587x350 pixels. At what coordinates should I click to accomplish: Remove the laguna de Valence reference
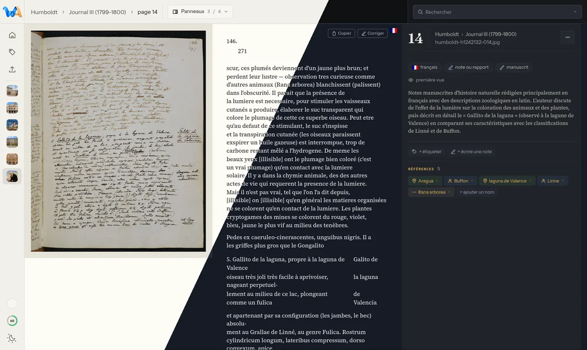click(x=530, y=181)
